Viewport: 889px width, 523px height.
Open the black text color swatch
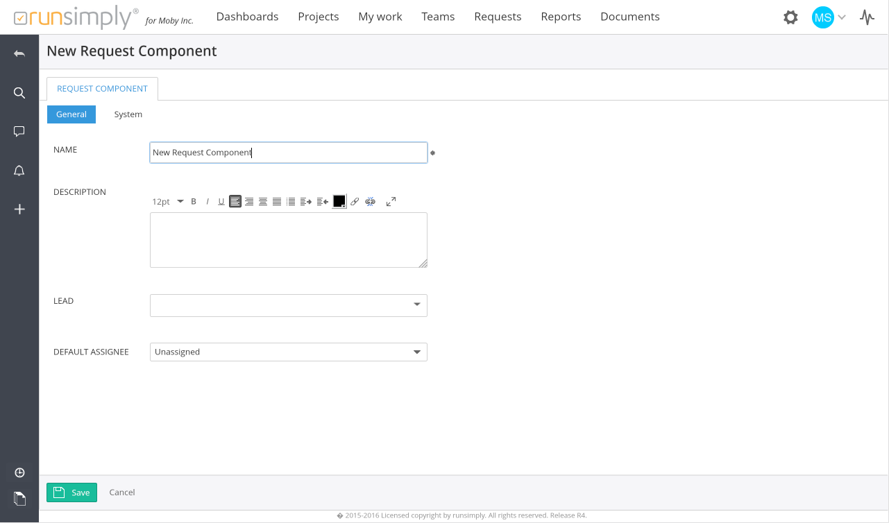[x=339, y=202]
